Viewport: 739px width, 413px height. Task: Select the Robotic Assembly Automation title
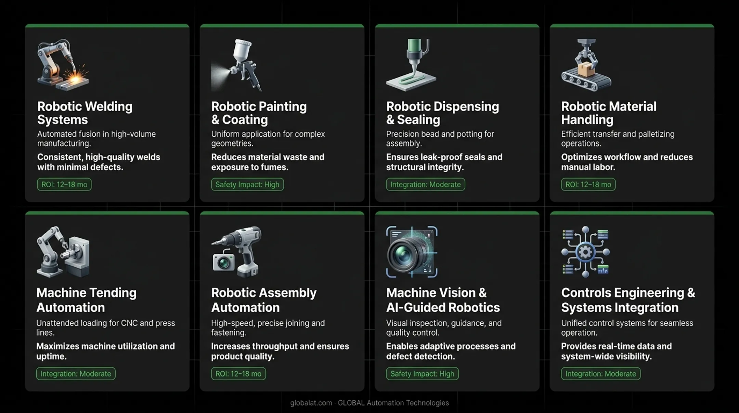pos(264,300)
